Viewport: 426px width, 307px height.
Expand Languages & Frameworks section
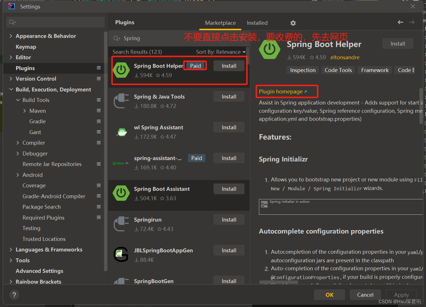pos(11,249)
